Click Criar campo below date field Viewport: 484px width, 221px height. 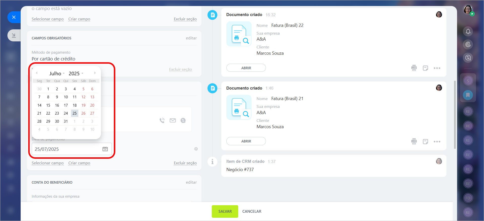click(79, 163)
